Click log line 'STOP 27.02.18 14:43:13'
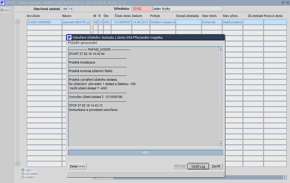 (86, 105)
